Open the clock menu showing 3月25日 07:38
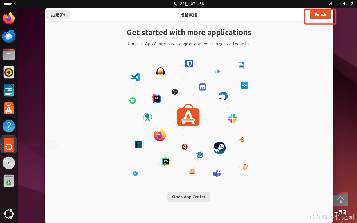Viewport: 357px width, 223px height. pos(189,4)
